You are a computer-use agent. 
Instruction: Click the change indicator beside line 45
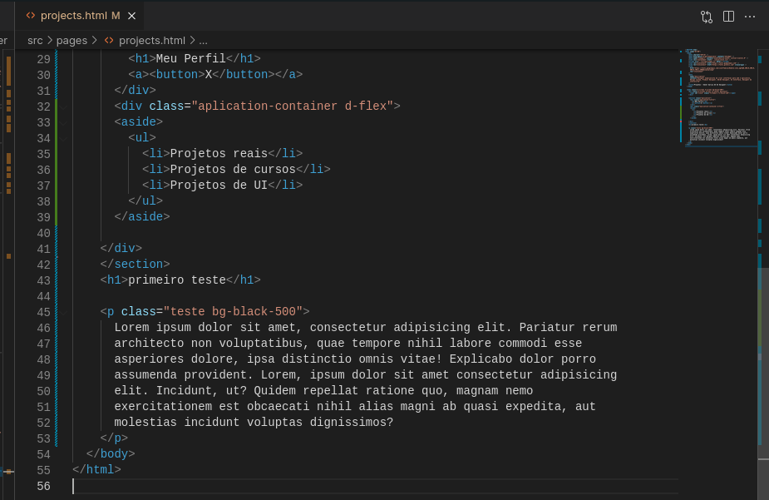(56, 311)
